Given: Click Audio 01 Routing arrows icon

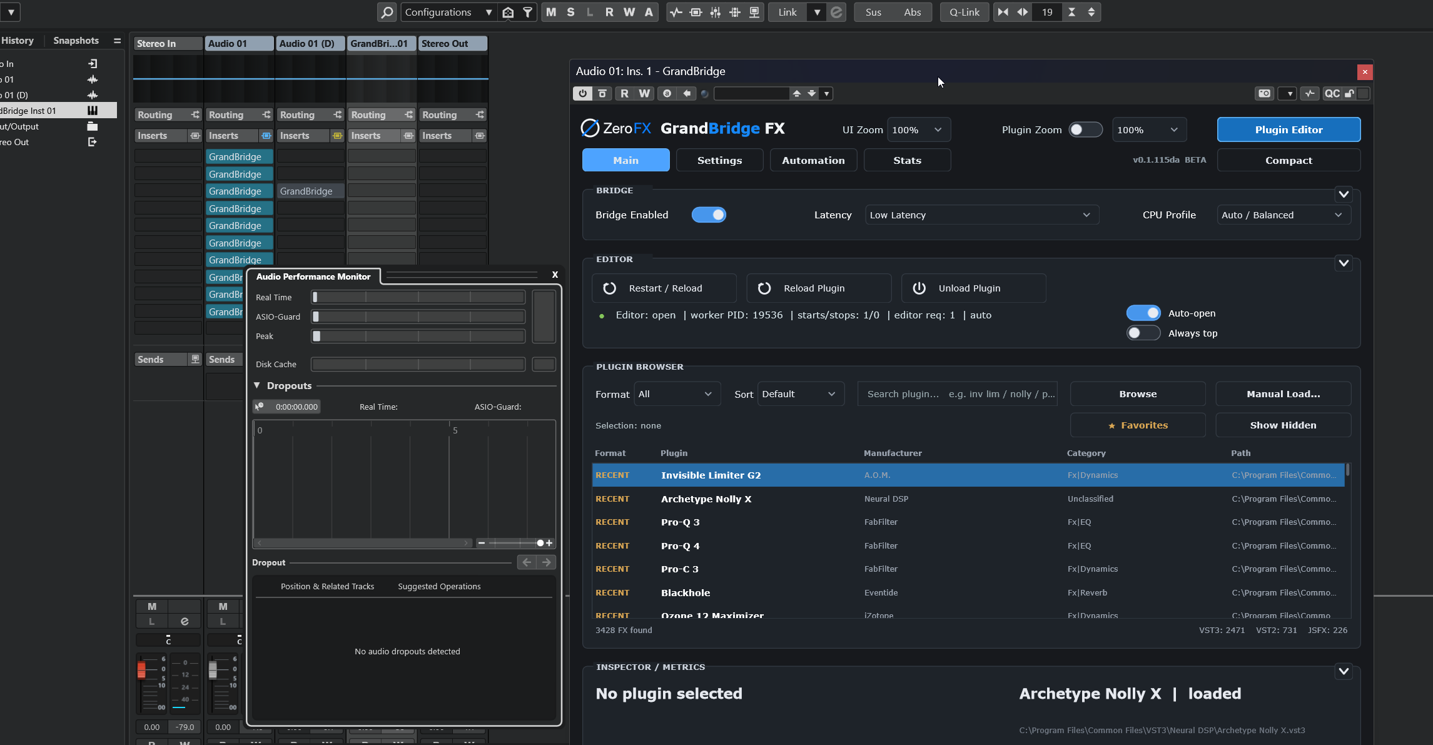Looking at the screenshot, I should pyautogui.click(x=266, y=114).
